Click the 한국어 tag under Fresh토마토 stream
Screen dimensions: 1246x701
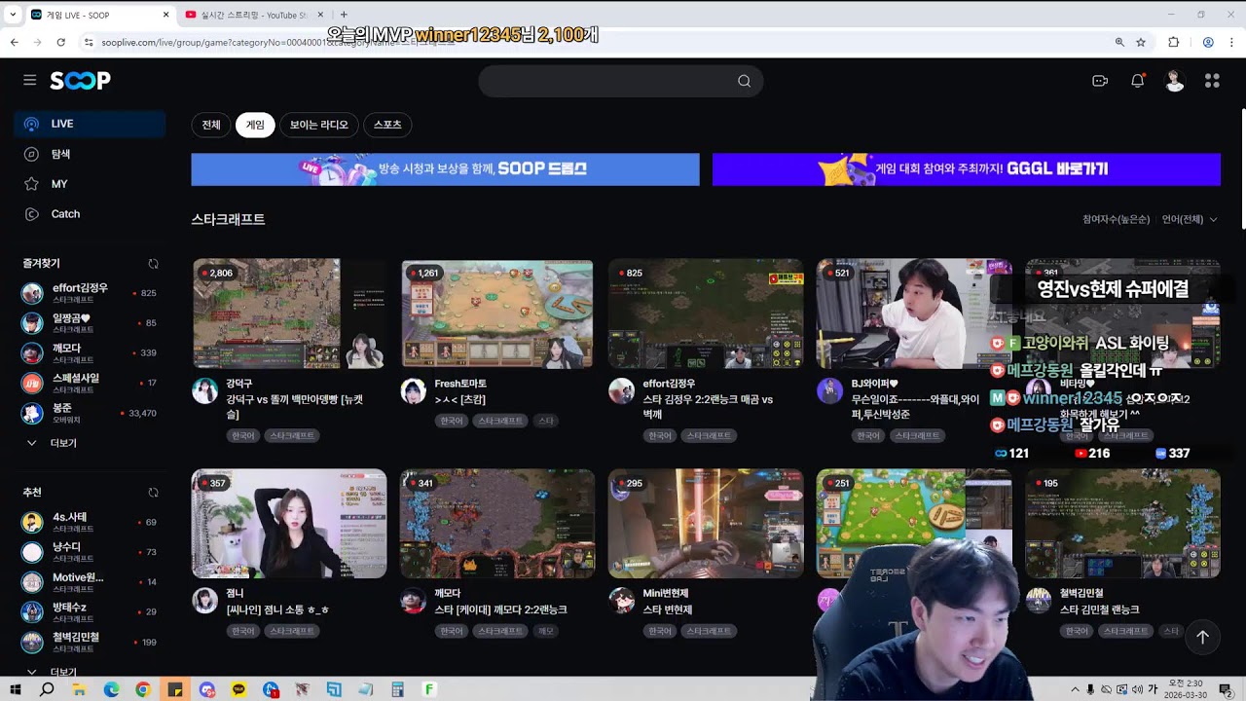(x=451, y=421)
